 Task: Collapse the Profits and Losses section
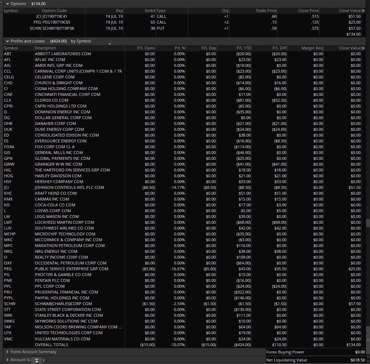pyautogui.click(x=8, y=41)
